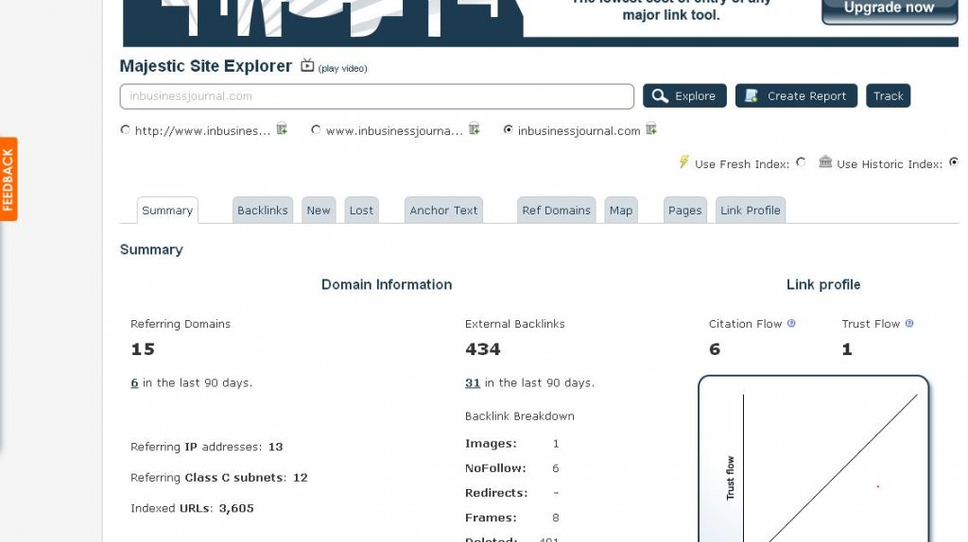Click the 6 referring domains link

pos(134,383)
